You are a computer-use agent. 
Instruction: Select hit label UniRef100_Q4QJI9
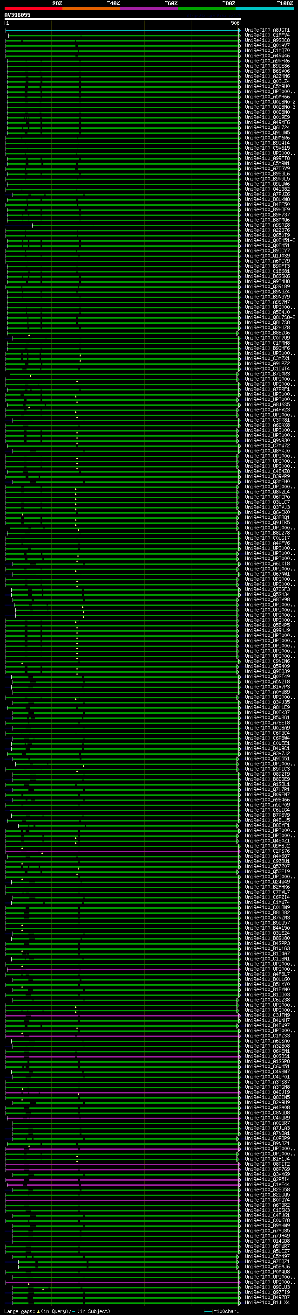pyautogui.click(x=267, y=1092)
